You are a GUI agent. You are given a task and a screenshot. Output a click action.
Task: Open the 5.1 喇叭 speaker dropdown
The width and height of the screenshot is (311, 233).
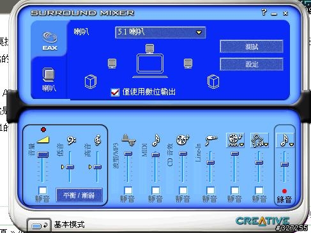click(x=160, y=33)
